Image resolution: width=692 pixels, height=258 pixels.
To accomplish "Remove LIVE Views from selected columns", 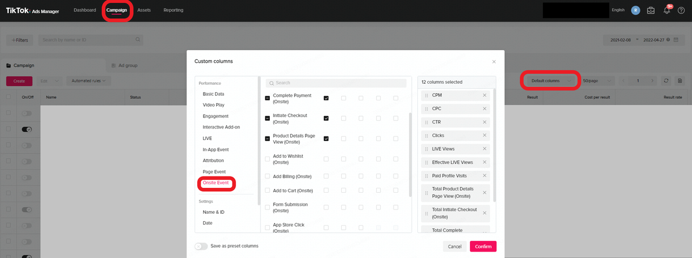I will [484, 149].
